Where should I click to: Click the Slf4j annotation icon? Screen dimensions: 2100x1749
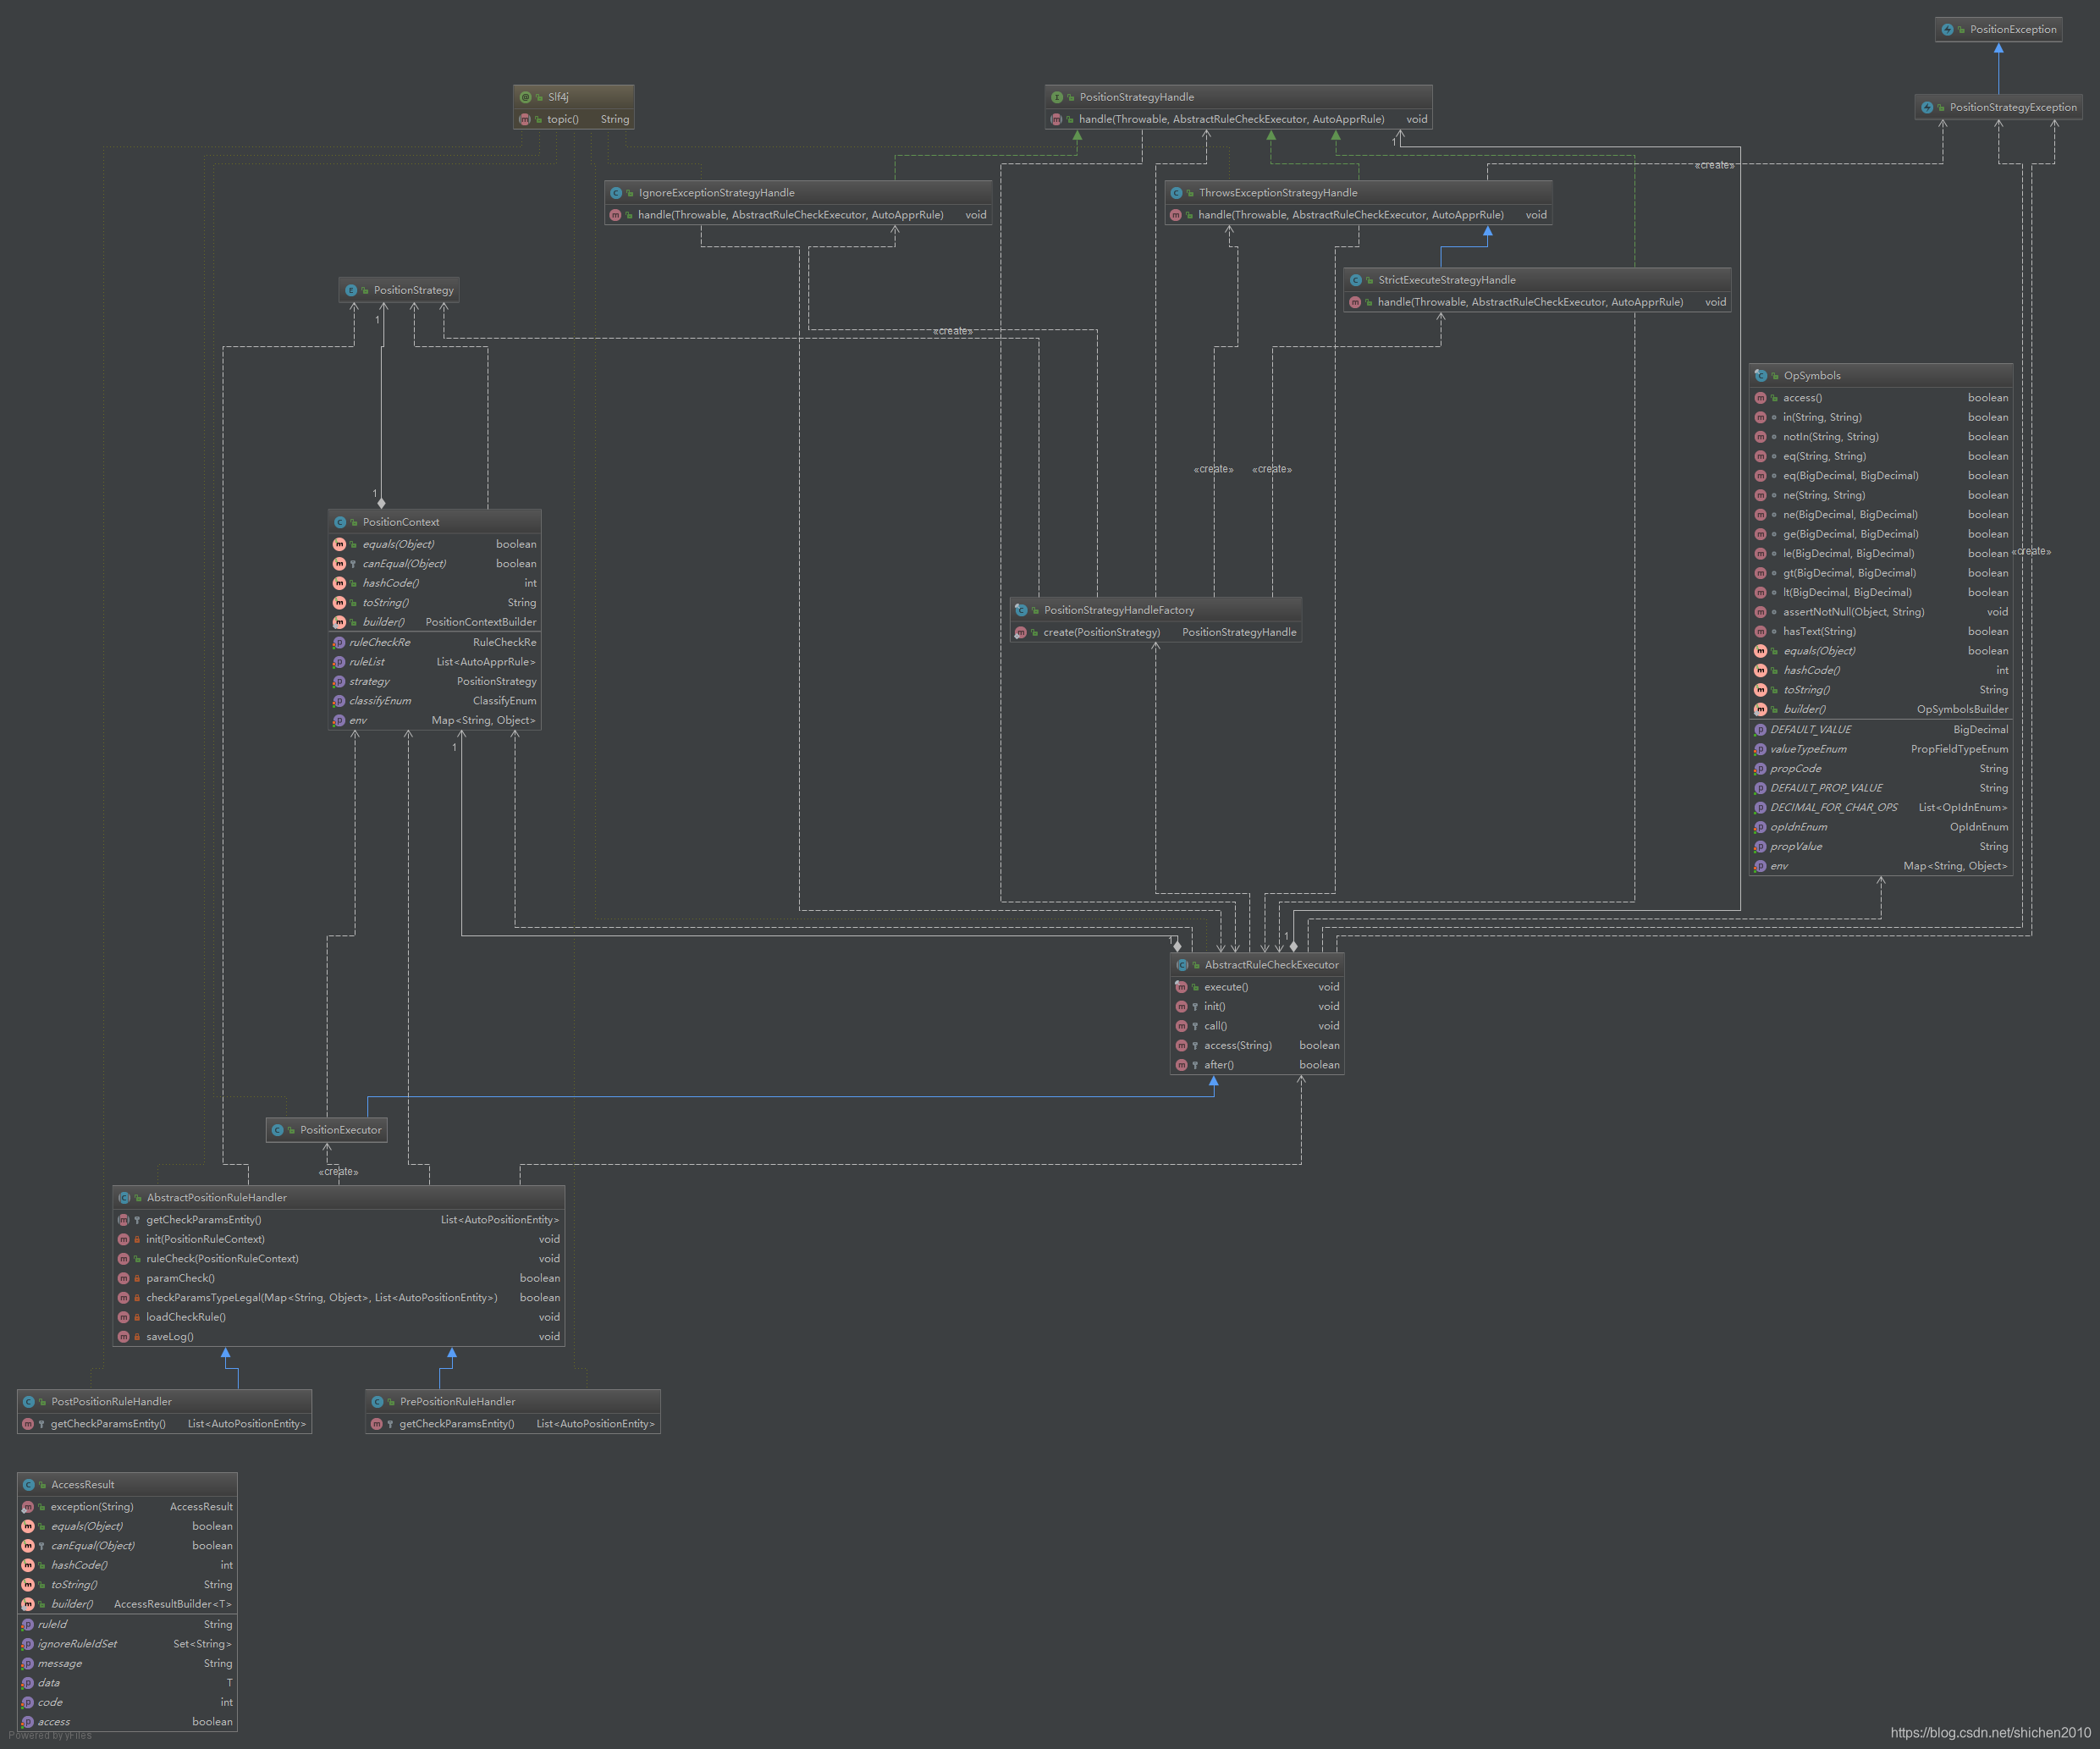pos(526,97)
